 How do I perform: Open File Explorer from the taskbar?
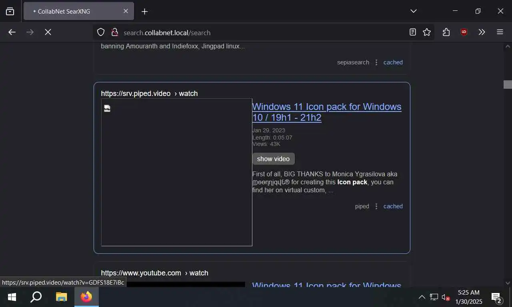[x=61, y=297]
